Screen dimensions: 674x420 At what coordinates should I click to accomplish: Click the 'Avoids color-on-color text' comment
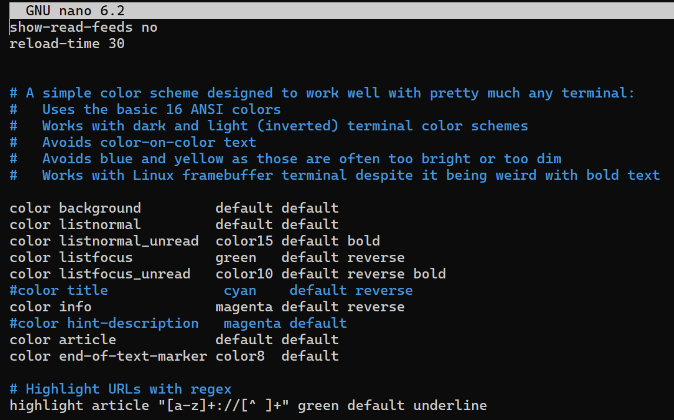pos(149,142)
